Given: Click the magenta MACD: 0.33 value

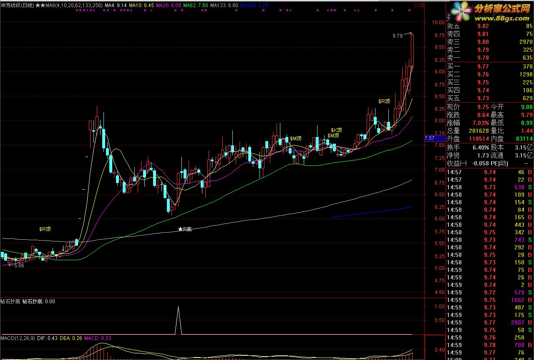Looking at the screenshot, I should pyautogui.click(x=98, y=337).
